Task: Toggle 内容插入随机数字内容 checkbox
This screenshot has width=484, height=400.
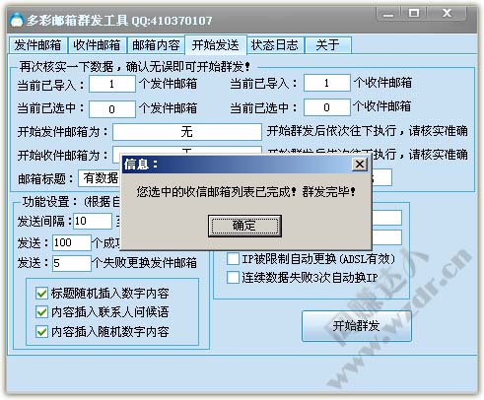Action: (x=41, y=331)
